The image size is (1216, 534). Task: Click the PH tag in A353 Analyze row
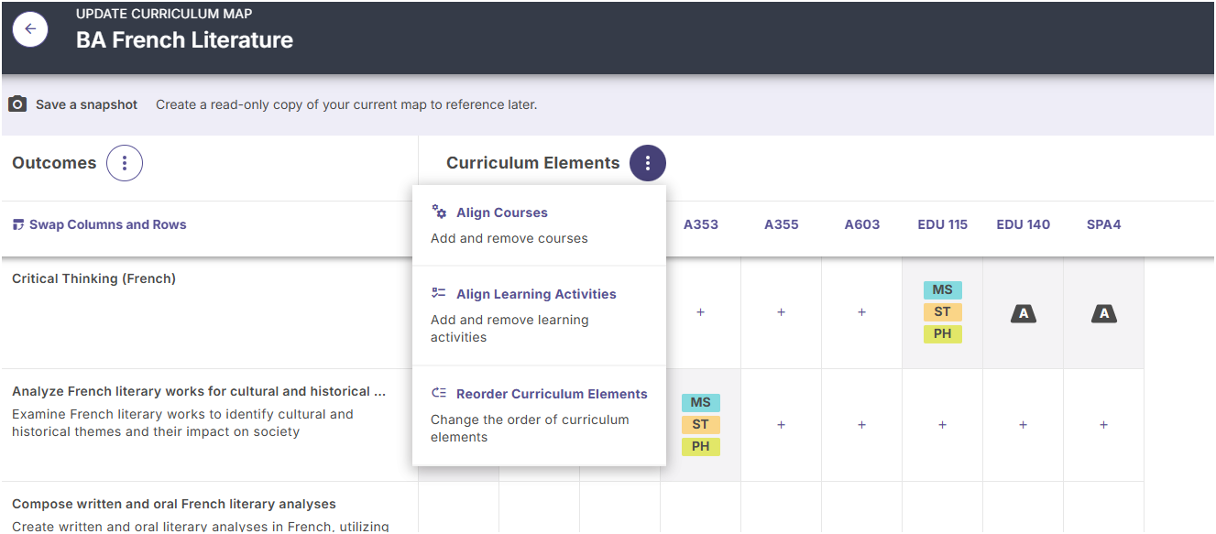[701, 446]
